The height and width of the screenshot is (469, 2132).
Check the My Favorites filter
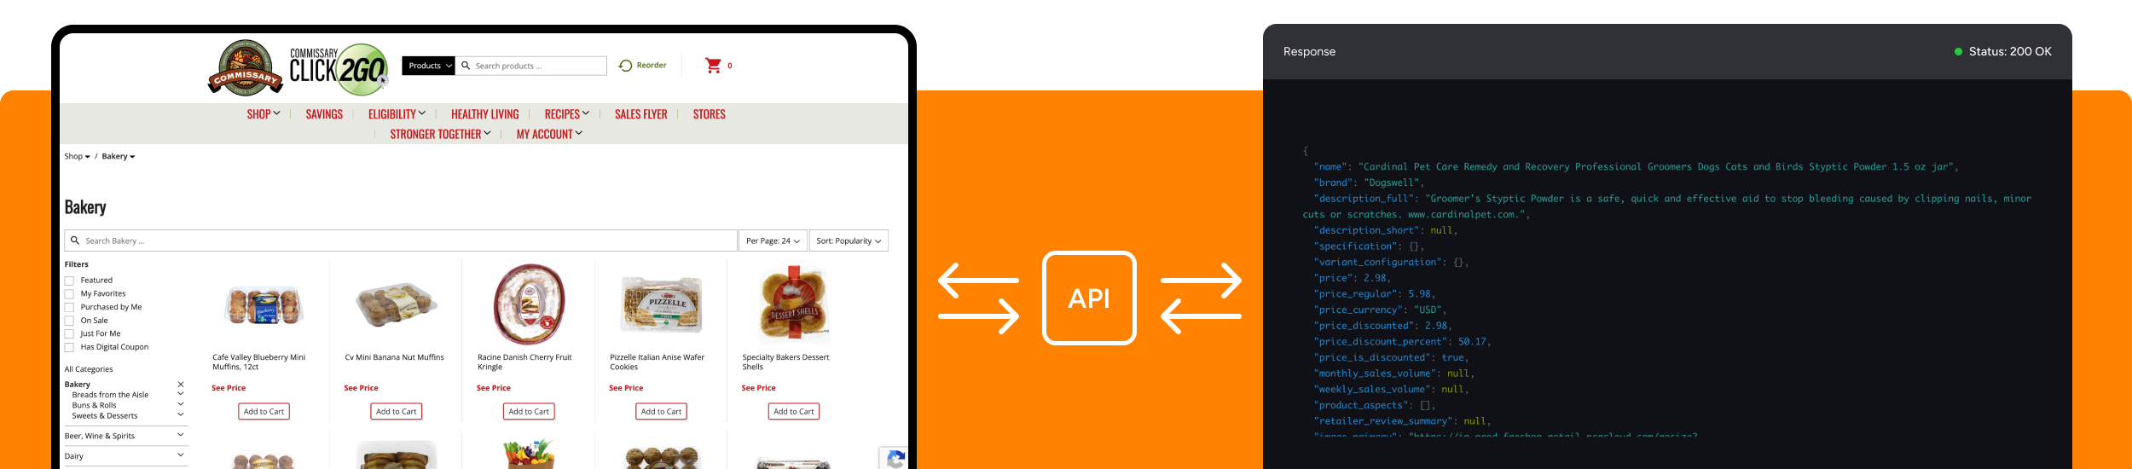pyautogui.click(x=69, y=294)
